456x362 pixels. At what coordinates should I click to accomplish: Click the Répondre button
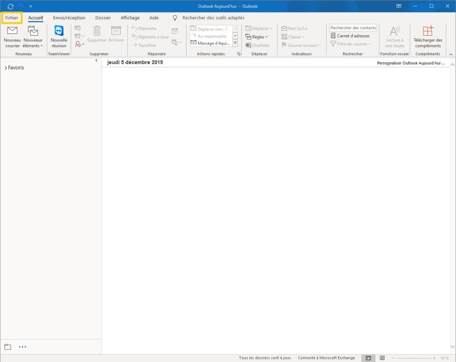point(144,28)
